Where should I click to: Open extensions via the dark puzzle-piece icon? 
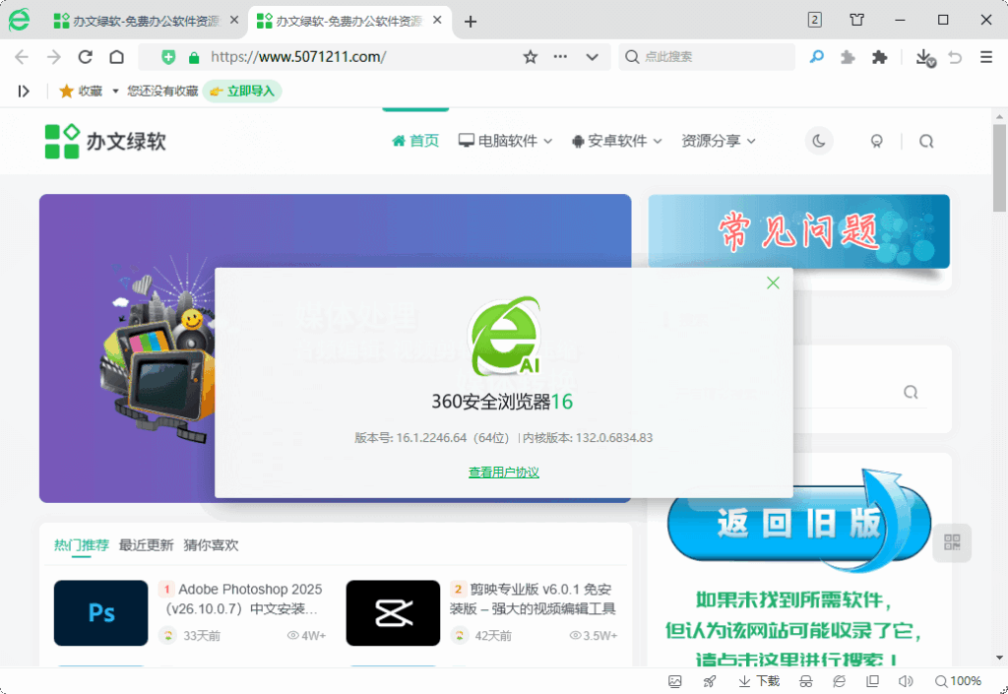[878, 57]
